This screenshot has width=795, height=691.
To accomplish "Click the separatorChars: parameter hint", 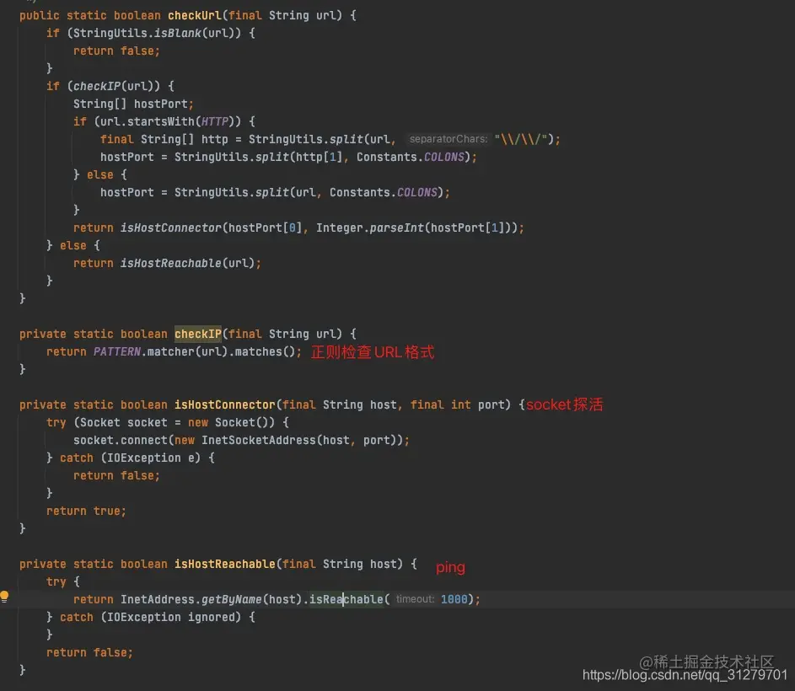I will click(x=449, y=139).
